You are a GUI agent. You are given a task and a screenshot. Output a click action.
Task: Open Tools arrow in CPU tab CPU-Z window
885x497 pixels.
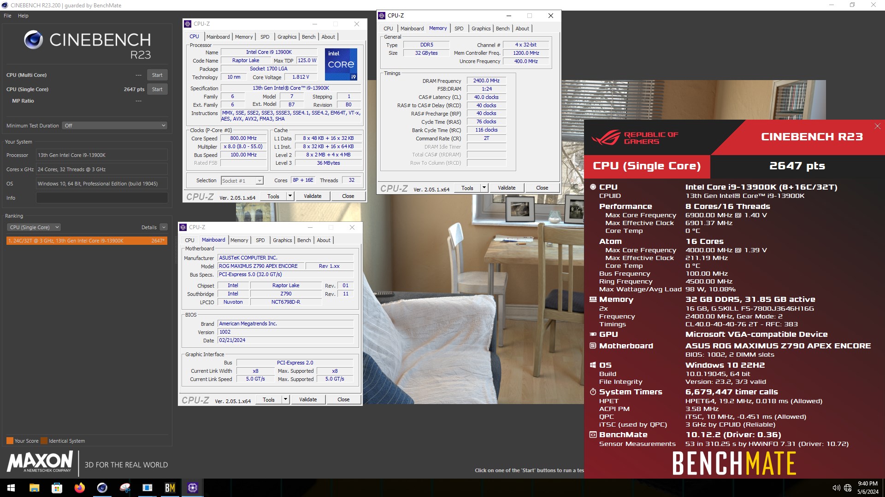point(290,196)
